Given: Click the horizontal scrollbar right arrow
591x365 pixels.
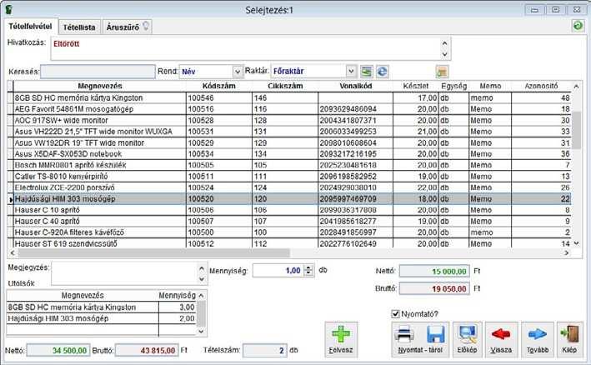Looking at the screenshot, I should [567, 252].
